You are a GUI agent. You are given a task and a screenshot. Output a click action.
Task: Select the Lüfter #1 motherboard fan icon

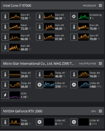pos(40,85)
